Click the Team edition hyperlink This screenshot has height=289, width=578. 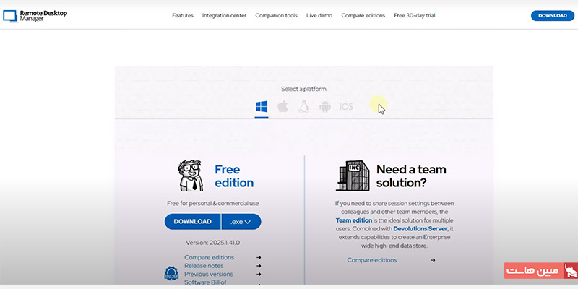point(354,220)
